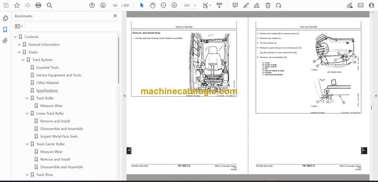Viewport: 378px width, 182px height.
Task: Expand the General Information bookmark
Action: (19, 45)
